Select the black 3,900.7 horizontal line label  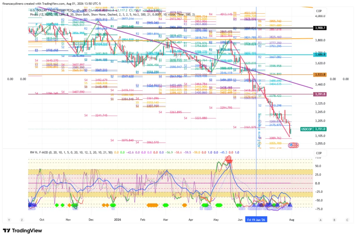coord(320,28)
